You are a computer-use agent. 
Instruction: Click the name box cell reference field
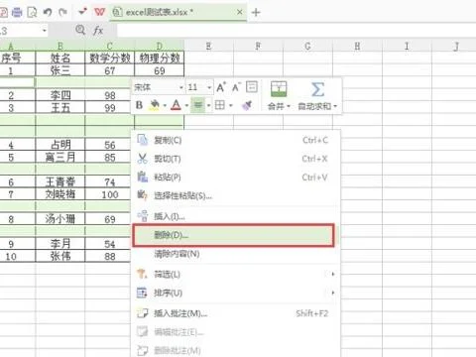pyautogui.click(x=20, y=31)
